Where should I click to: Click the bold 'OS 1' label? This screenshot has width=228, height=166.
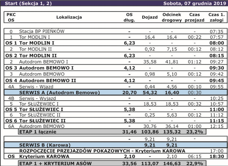pos(11,43)
